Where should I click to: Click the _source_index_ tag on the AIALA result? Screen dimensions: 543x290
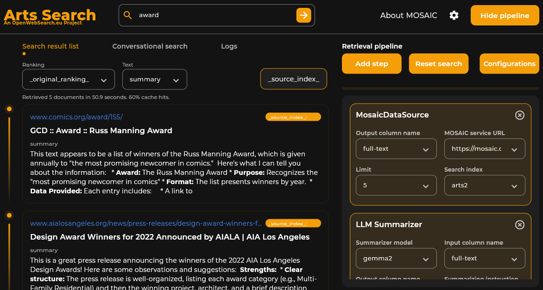point(293,224)
